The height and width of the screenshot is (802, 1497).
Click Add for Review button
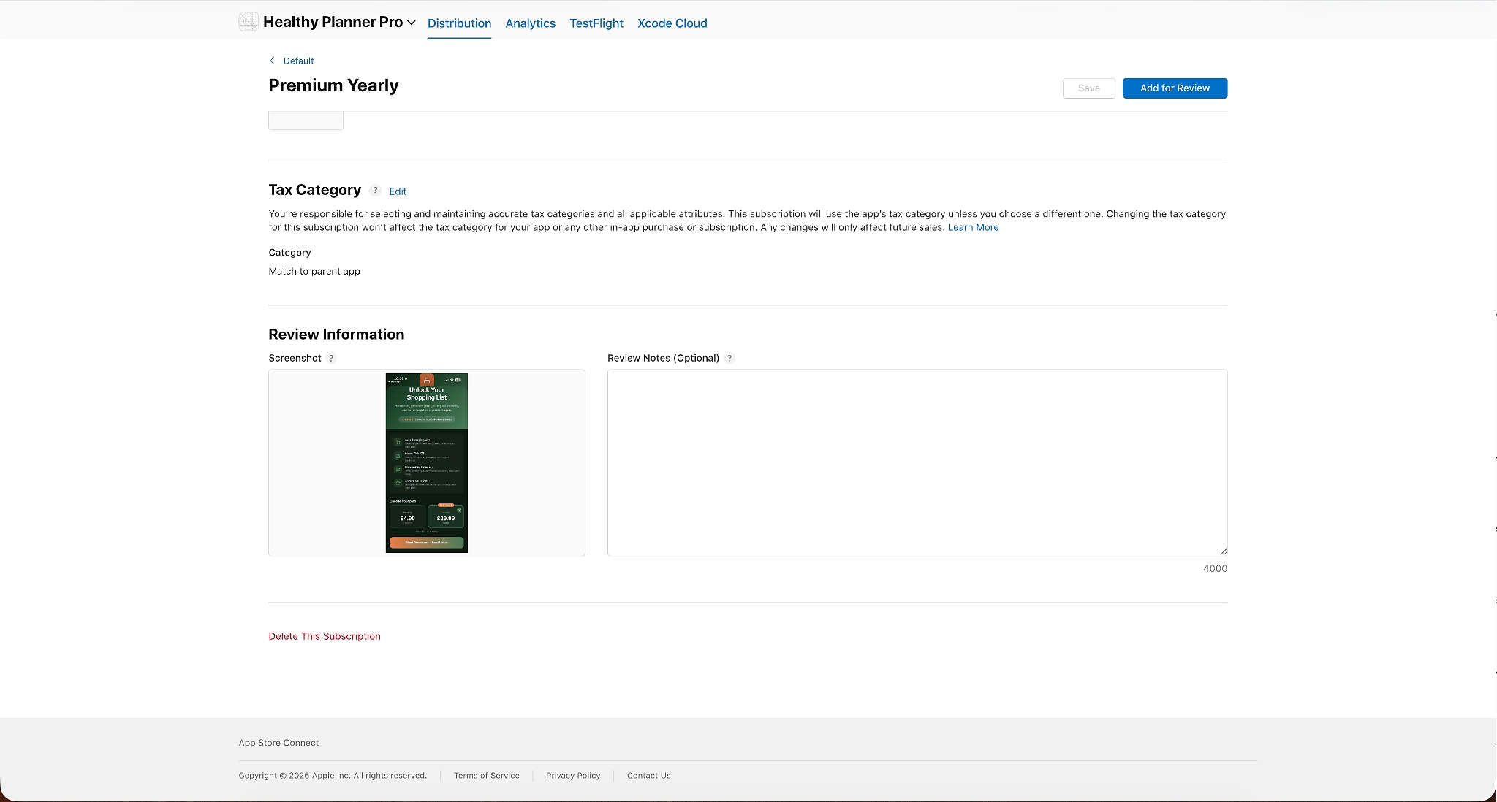click(x=1175, y=88)
